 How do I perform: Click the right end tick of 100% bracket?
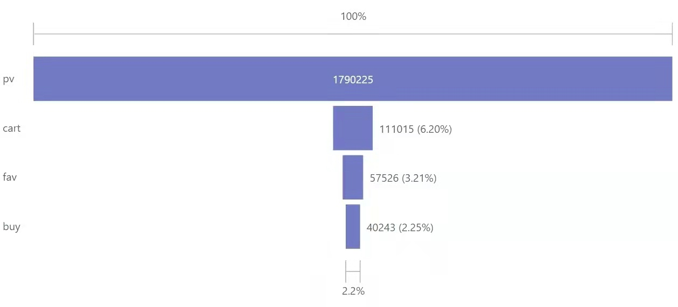(x=672, y=34)
